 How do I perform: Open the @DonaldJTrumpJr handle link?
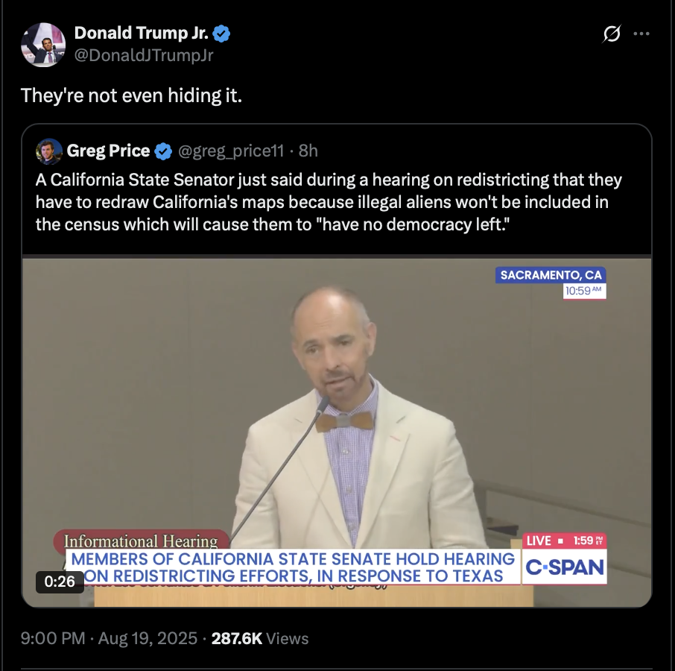[144, 55]
